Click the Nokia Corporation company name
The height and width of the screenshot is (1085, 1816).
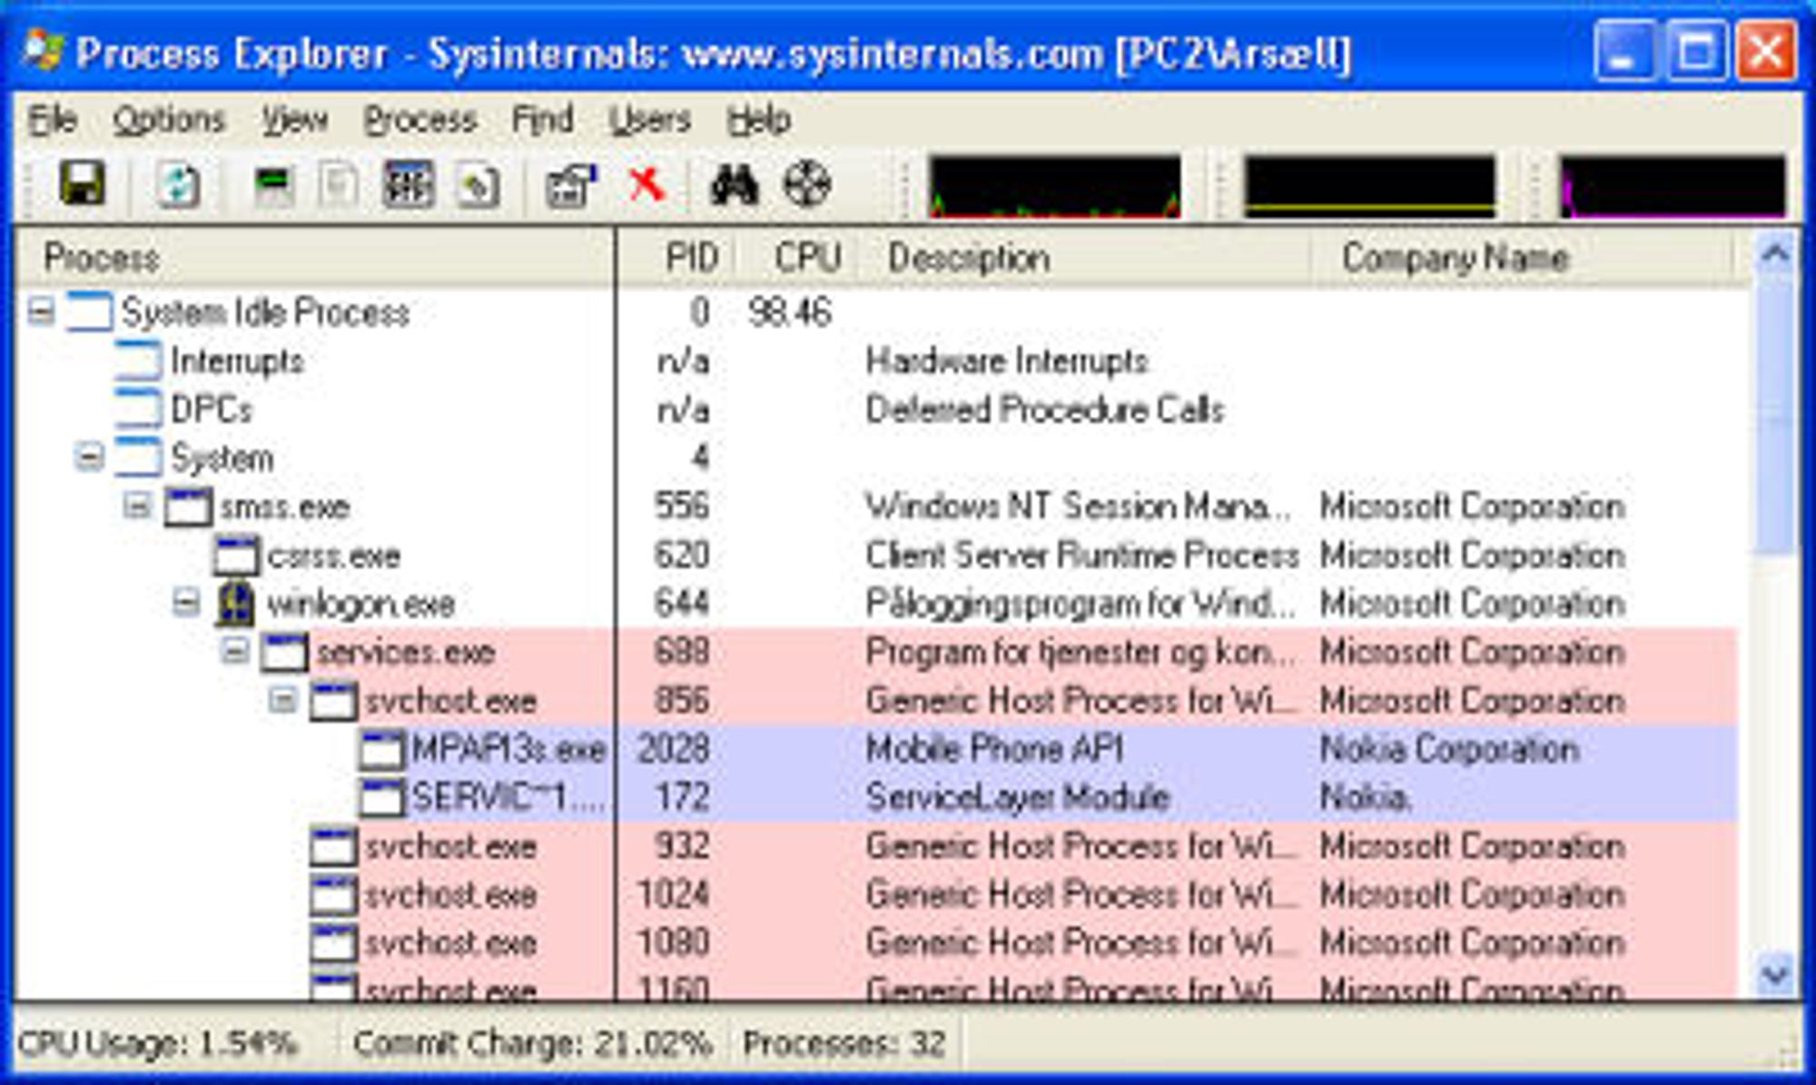tap(1449, 749)
